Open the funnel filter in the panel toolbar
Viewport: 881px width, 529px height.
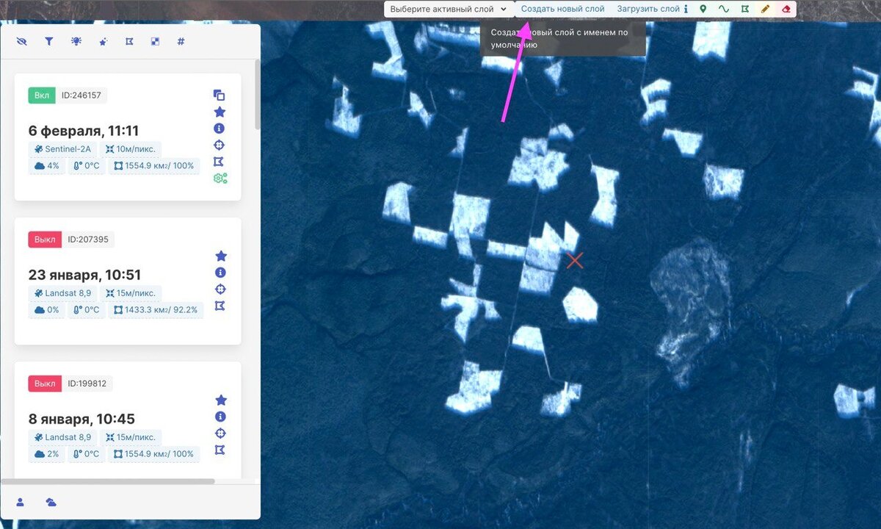pos(48,42)
